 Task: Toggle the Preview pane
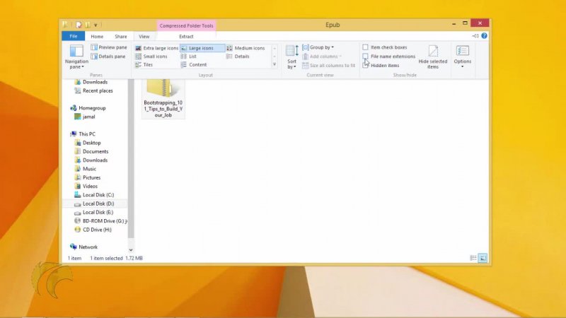108,47
